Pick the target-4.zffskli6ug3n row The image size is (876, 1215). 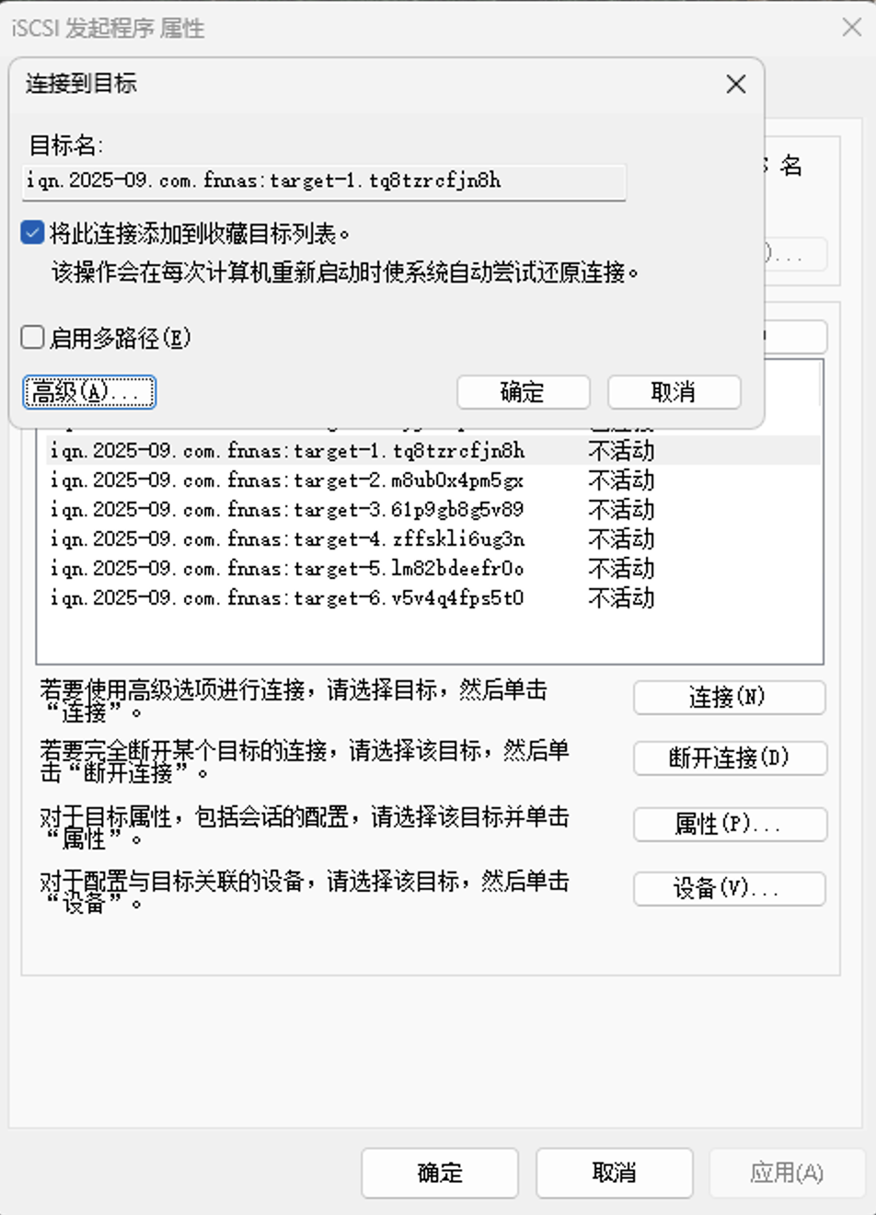coord(287,539)
